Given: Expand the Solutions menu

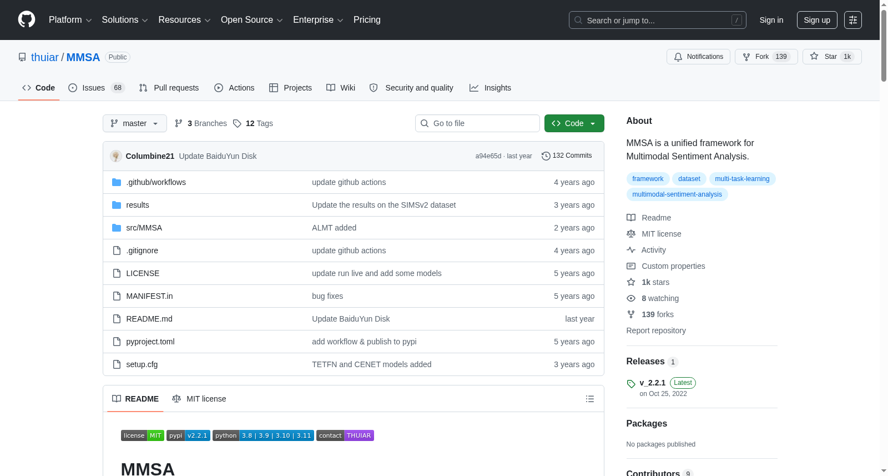Looking at the screenshot, I should click(x=125, y=20).
